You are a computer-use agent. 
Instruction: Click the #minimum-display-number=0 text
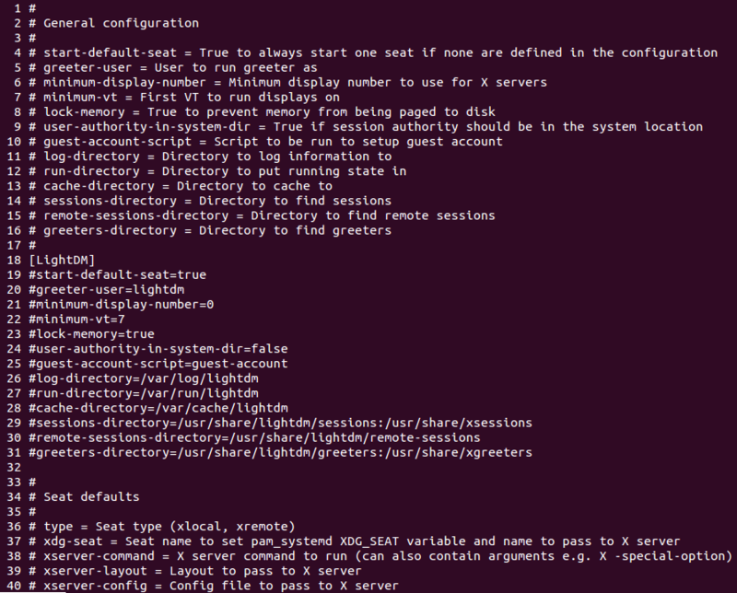tap(122, 305)
